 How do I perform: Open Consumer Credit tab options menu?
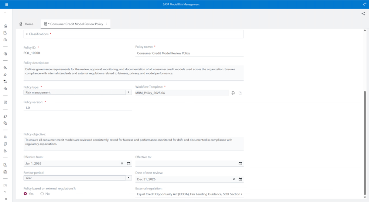(x=106, y=24)
